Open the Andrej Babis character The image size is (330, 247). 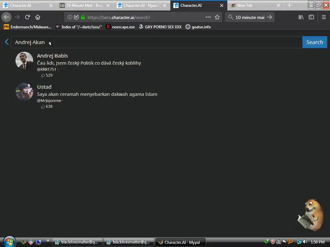click(53, 56)
